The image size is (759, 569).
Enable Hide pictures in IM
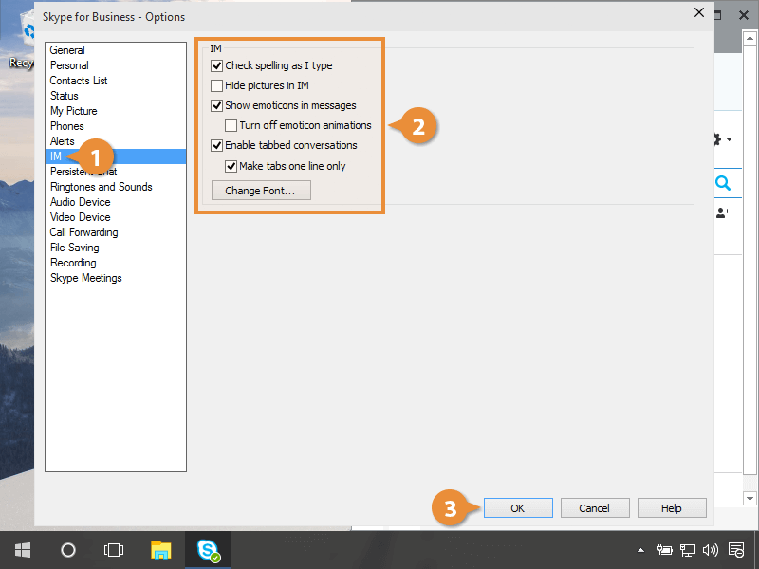point(217,86)
